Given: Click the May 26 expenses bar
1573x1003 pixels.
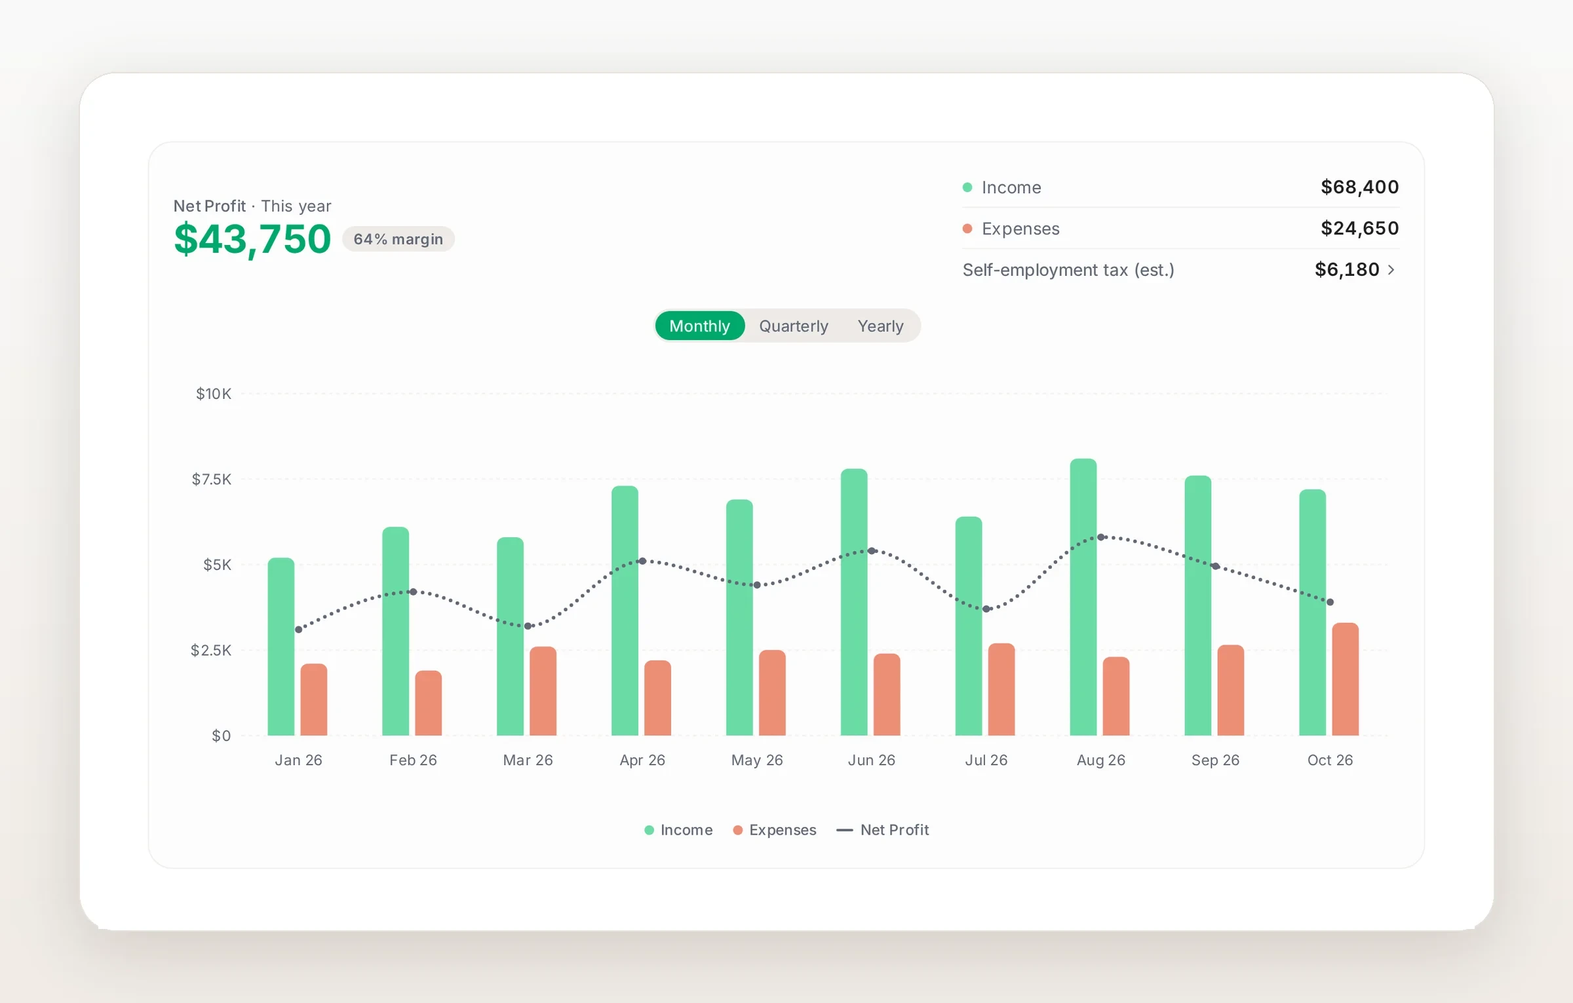Looking at the screenshot, I should 773,692.
